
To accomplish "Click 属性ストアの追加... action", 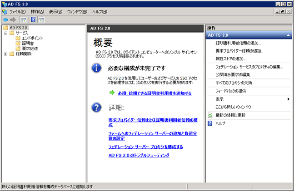I will click(x=231, y=59).
